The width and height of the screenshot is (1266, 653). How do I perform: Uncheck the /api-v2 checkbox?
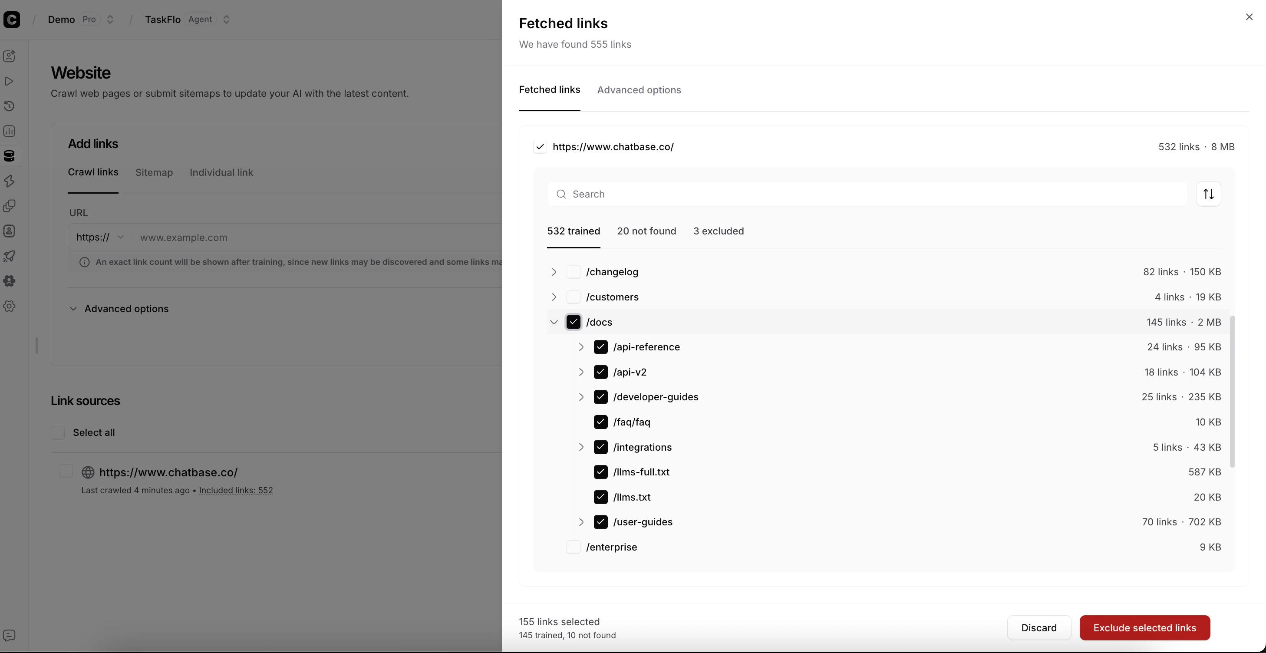click(600, 372)
